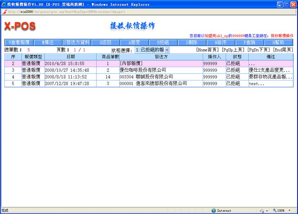Click A接受 to accept the quote
This screenshot has height=214, width=298.
pos(135,42)
